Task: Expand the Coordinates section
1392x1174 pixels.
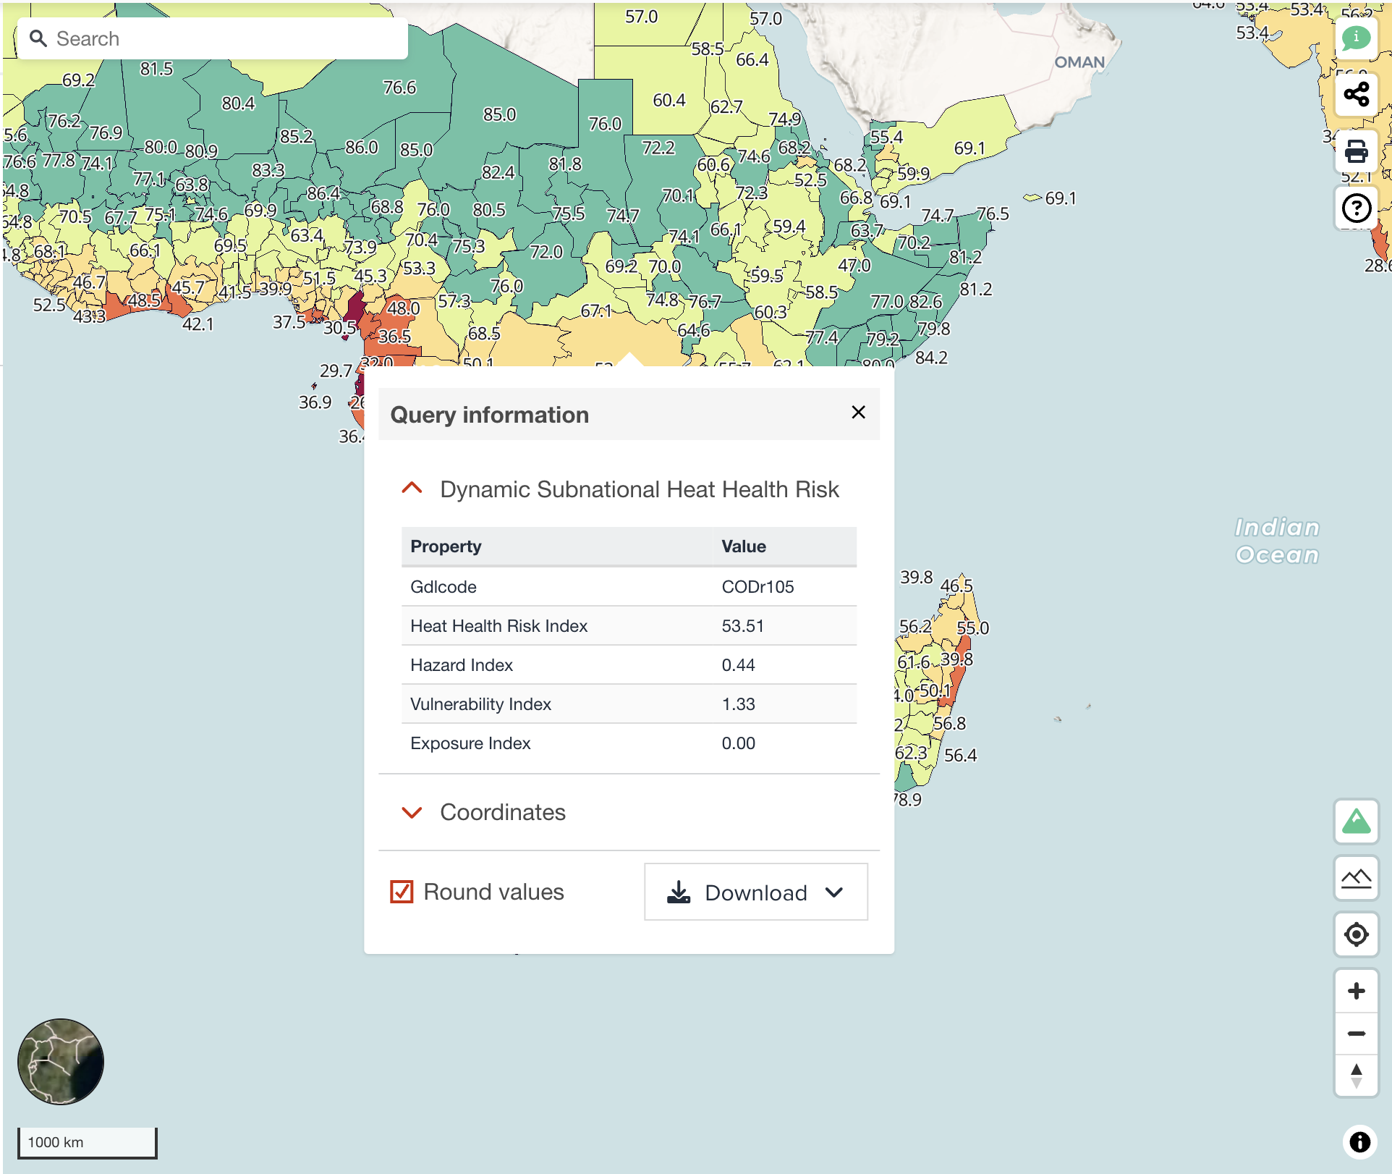Action: (412, 812)
